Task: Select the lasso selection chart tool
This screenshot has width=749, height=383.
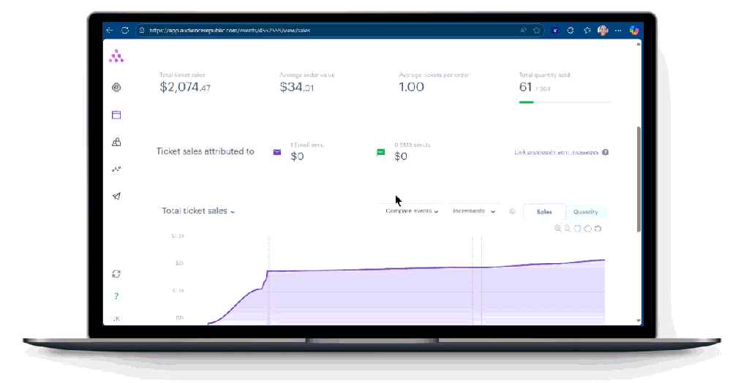Action: 588,229
